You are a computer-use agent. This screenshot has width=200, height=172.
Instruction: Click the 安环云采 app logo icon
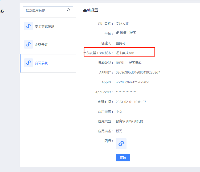(28, 45)
